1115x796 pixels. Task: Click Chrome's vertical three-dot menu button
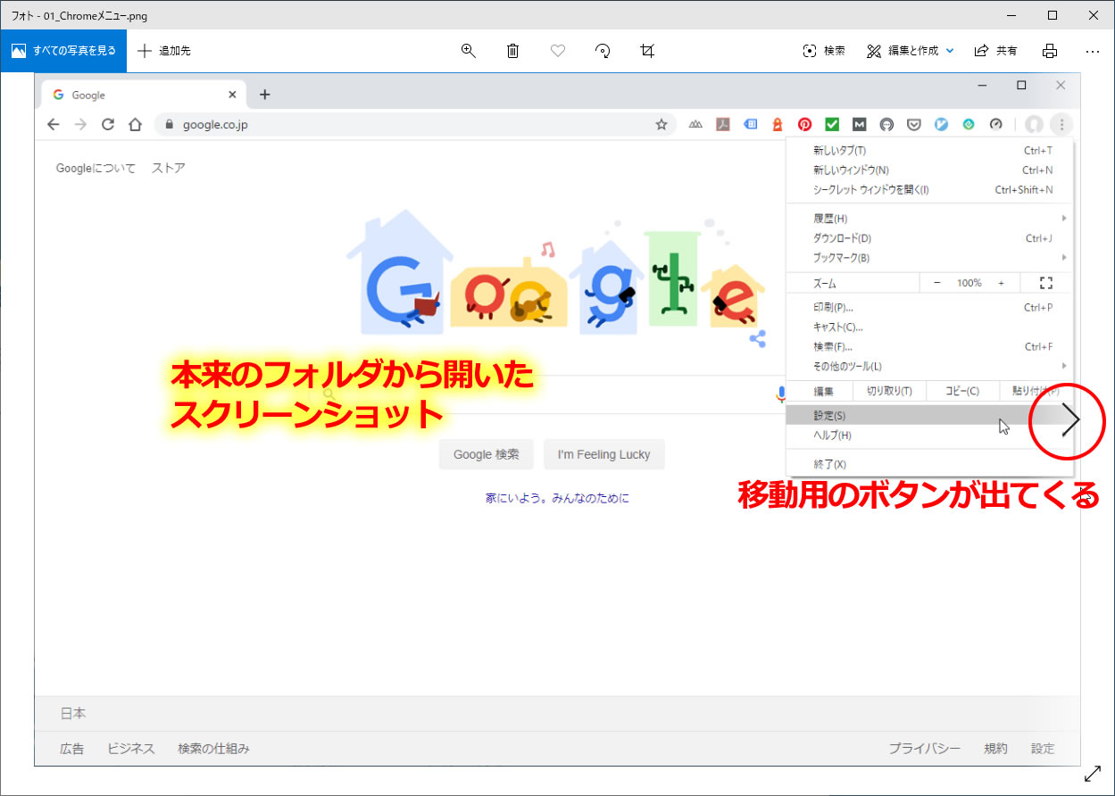click(x=1061, y=125)
